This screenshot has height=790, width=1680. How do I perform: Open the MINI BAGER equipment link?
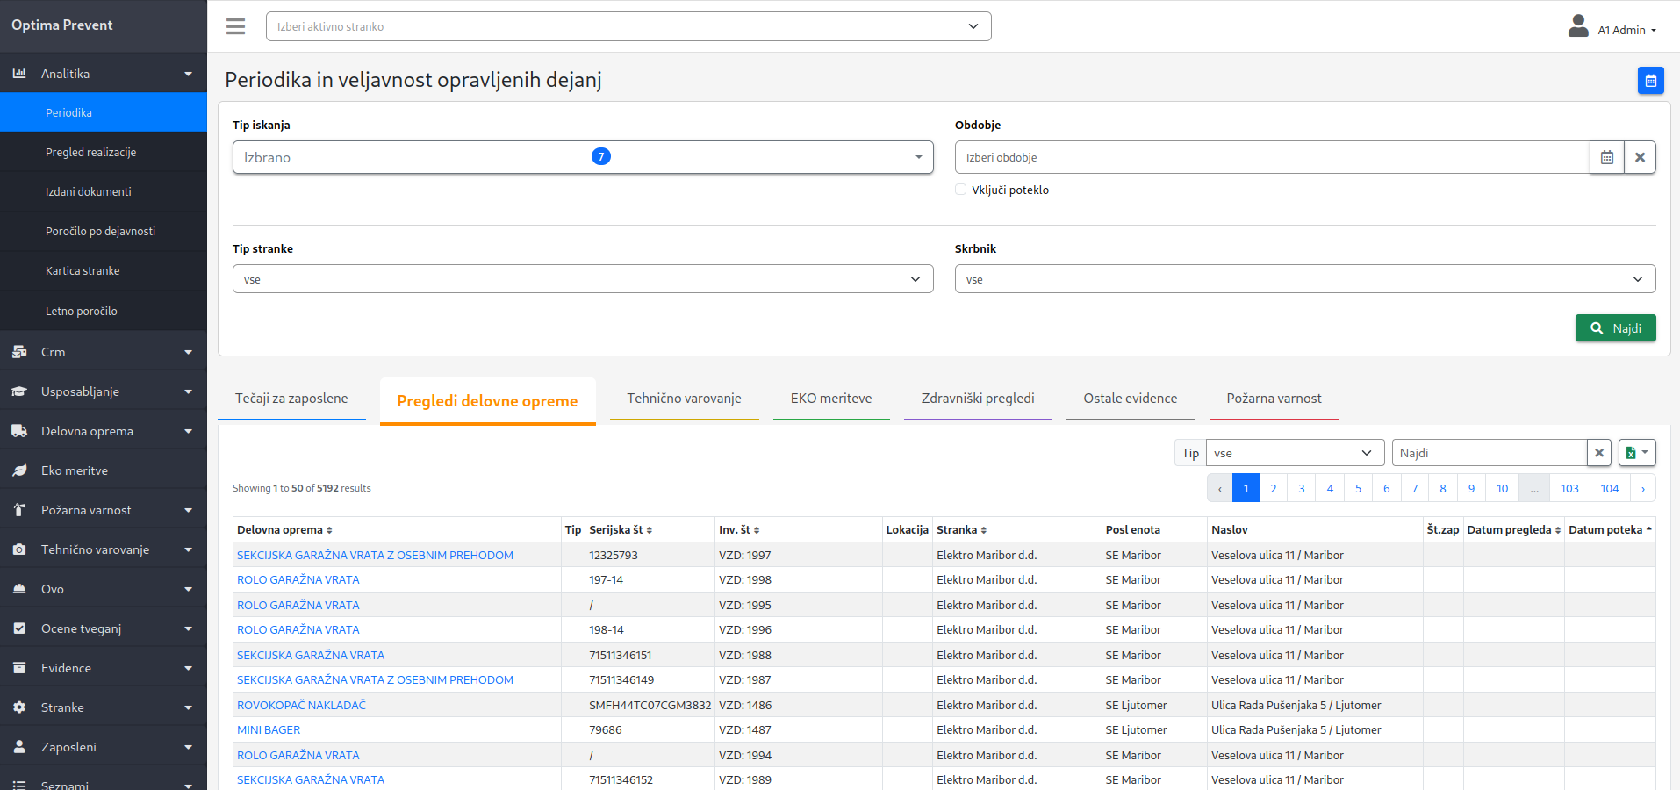click(268, 729)
